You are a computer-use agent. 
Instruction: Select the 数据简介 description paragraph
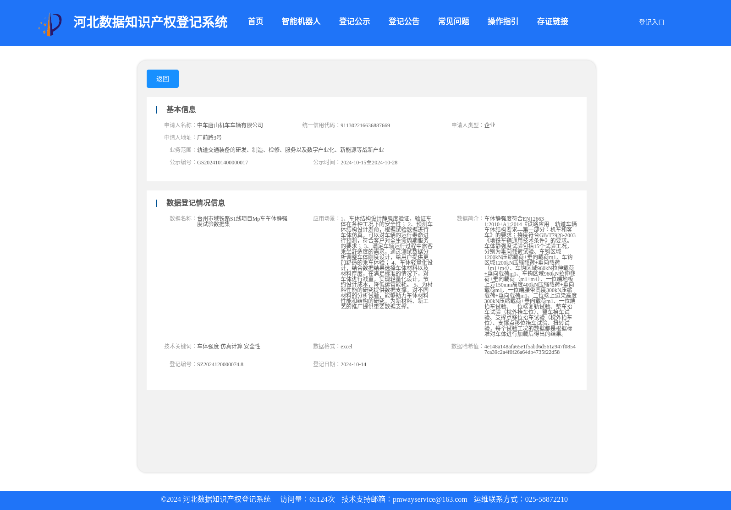tap(531, 277)
